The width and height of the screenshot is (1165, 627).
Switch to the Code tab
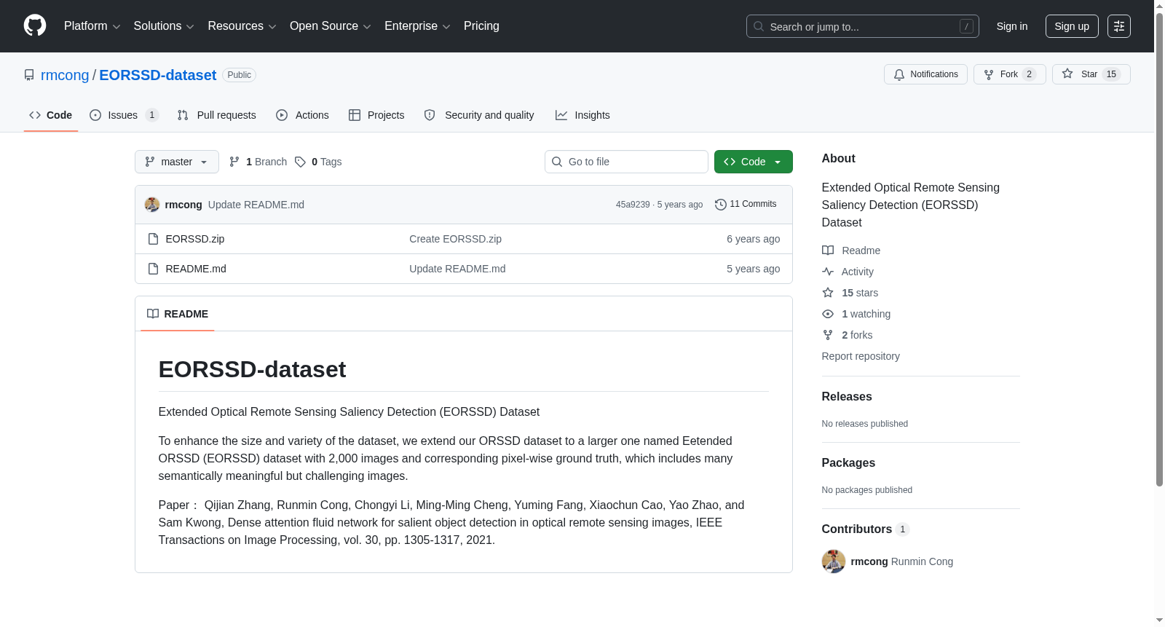click(x=51, y=115)
